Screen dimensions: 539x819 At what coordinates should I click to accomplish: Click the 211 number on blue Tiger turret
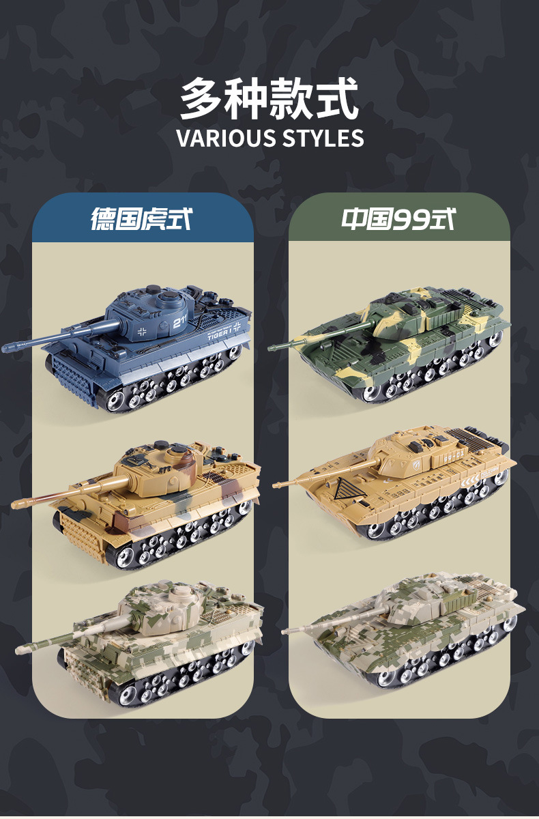(179, 323)
